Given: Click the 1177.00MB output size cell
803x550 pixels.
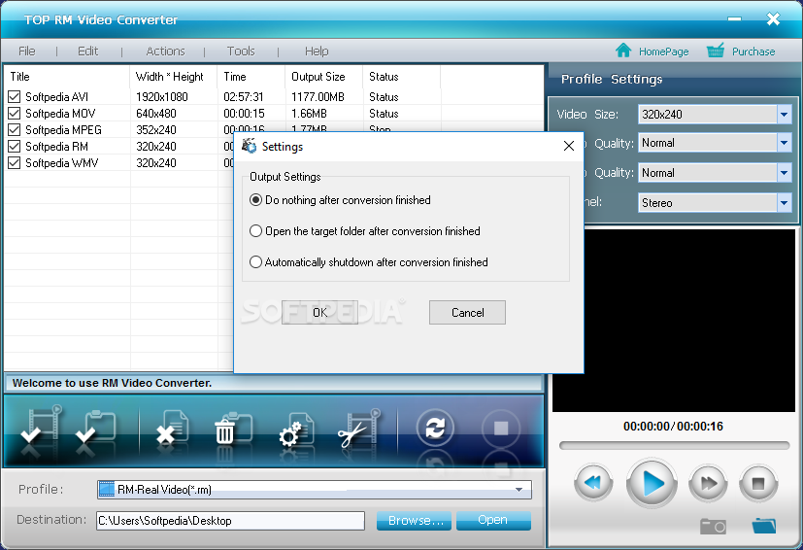Looking at the screenshot, I should (x=318, y=97).
